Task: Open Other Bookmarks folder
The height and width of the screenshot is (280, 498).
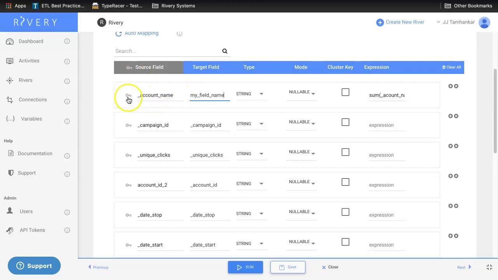Action: click(x=468, y=6)
